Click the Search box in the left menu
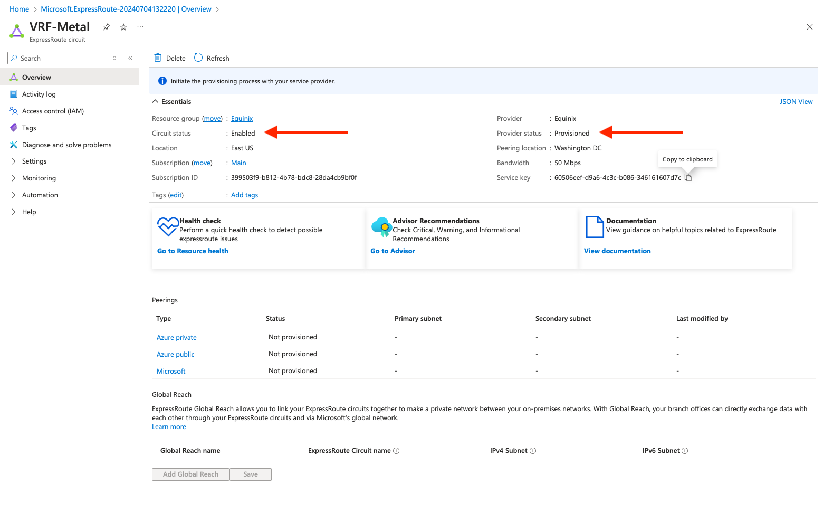Viewport: 823px width, 523px height. point(57,58)
